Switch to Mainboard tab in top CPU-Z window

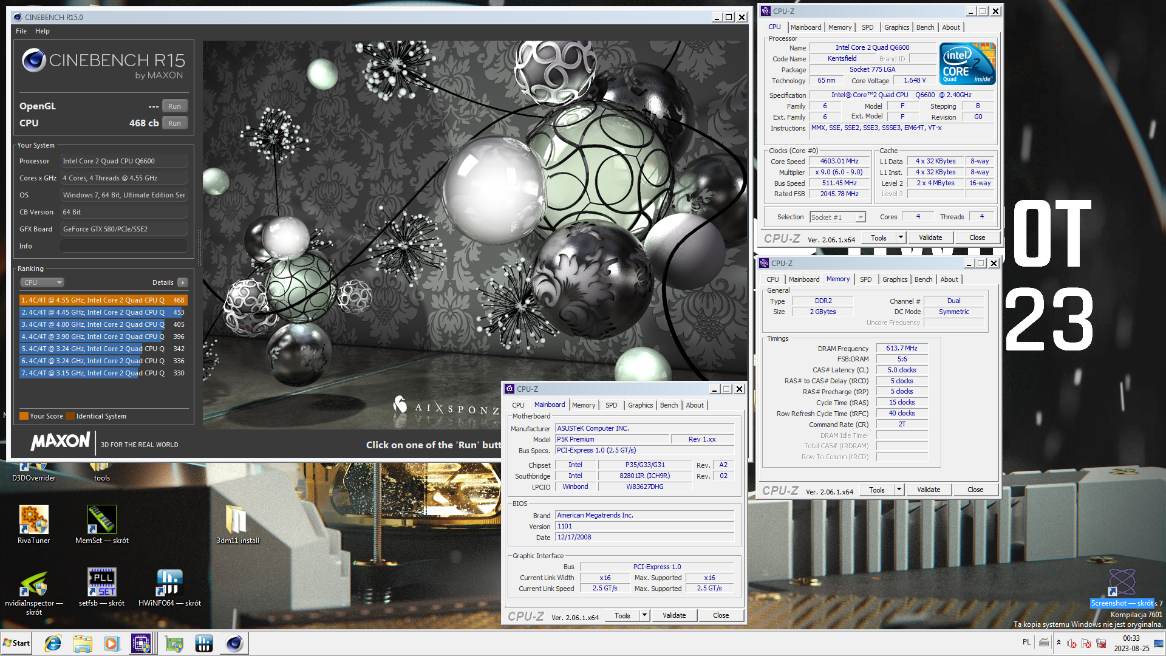806,27
